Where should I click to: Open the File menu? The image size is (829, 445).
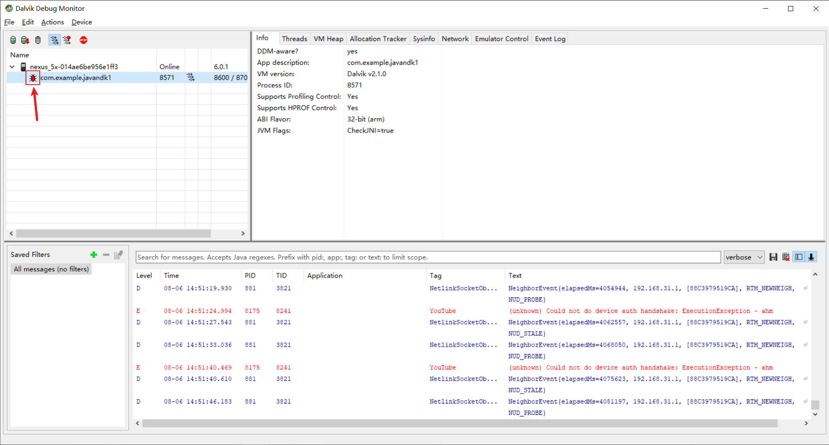click(9, 22)
